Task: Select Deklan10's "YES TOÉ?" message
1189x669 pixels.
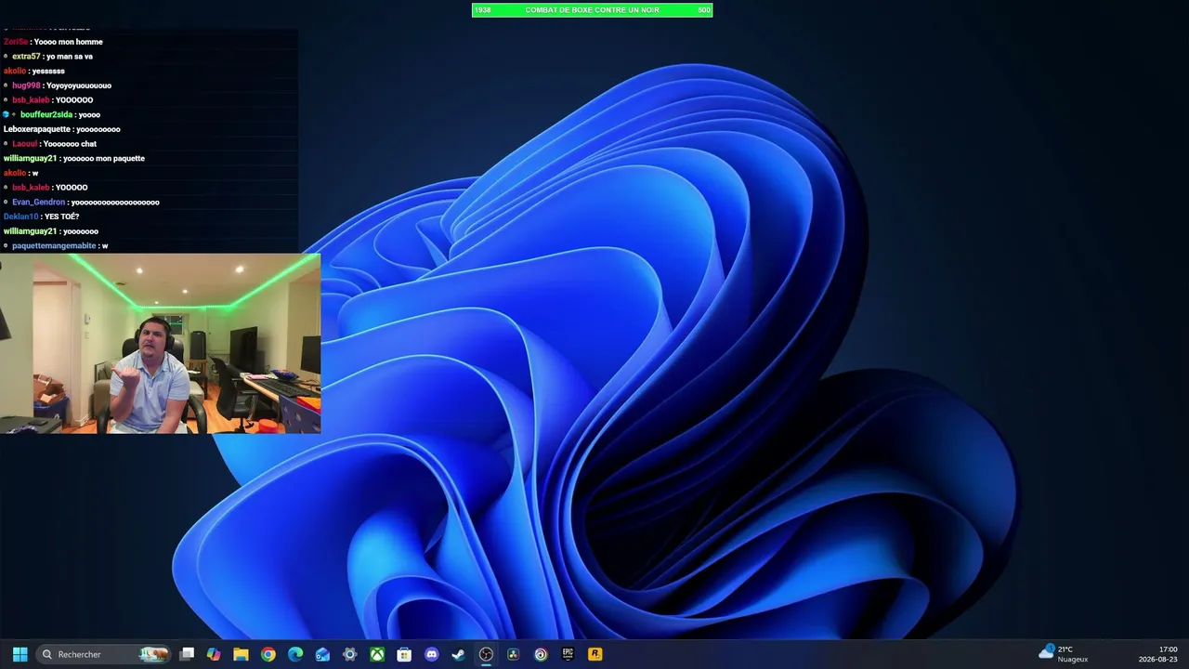Action: pos(42,216)
